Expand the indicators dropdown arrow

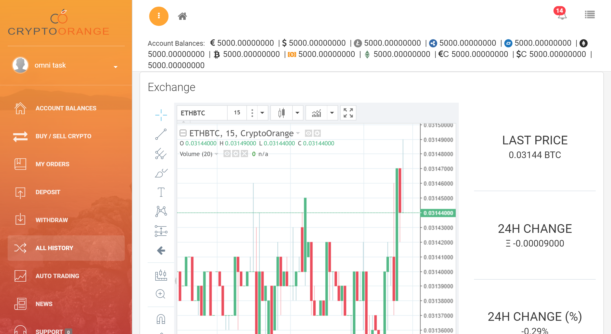click(x=332, y=113)
